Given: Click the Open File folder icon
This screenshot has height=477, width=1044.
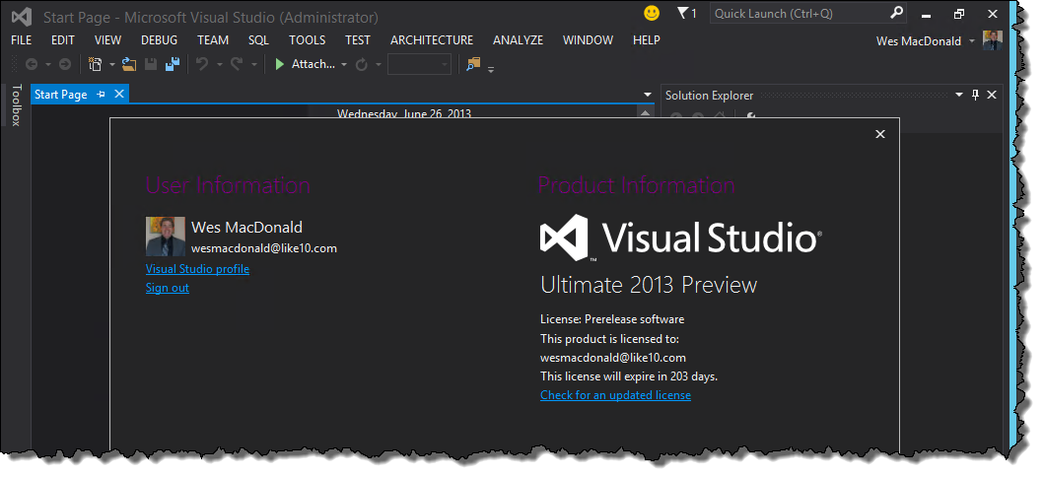Looking at the screenshot, I should (128, 64).
